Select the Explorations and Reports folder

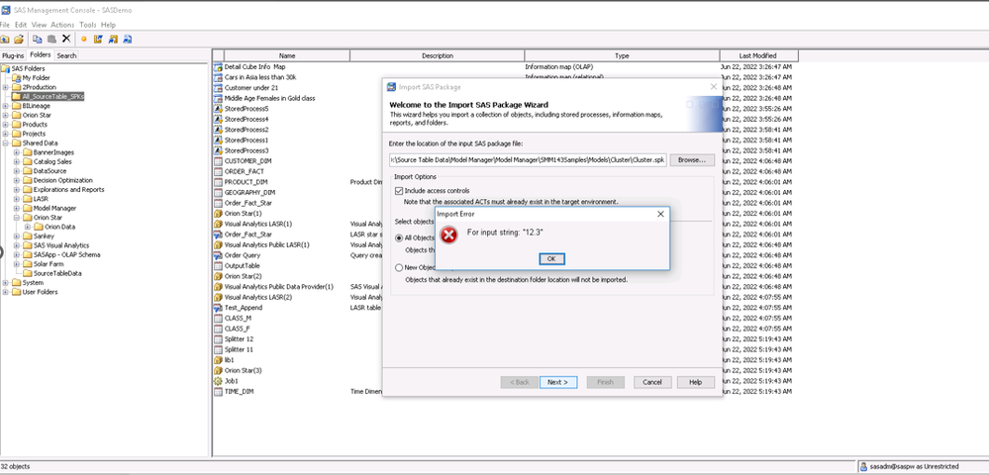pyautogui.click(x=68, y=189)
